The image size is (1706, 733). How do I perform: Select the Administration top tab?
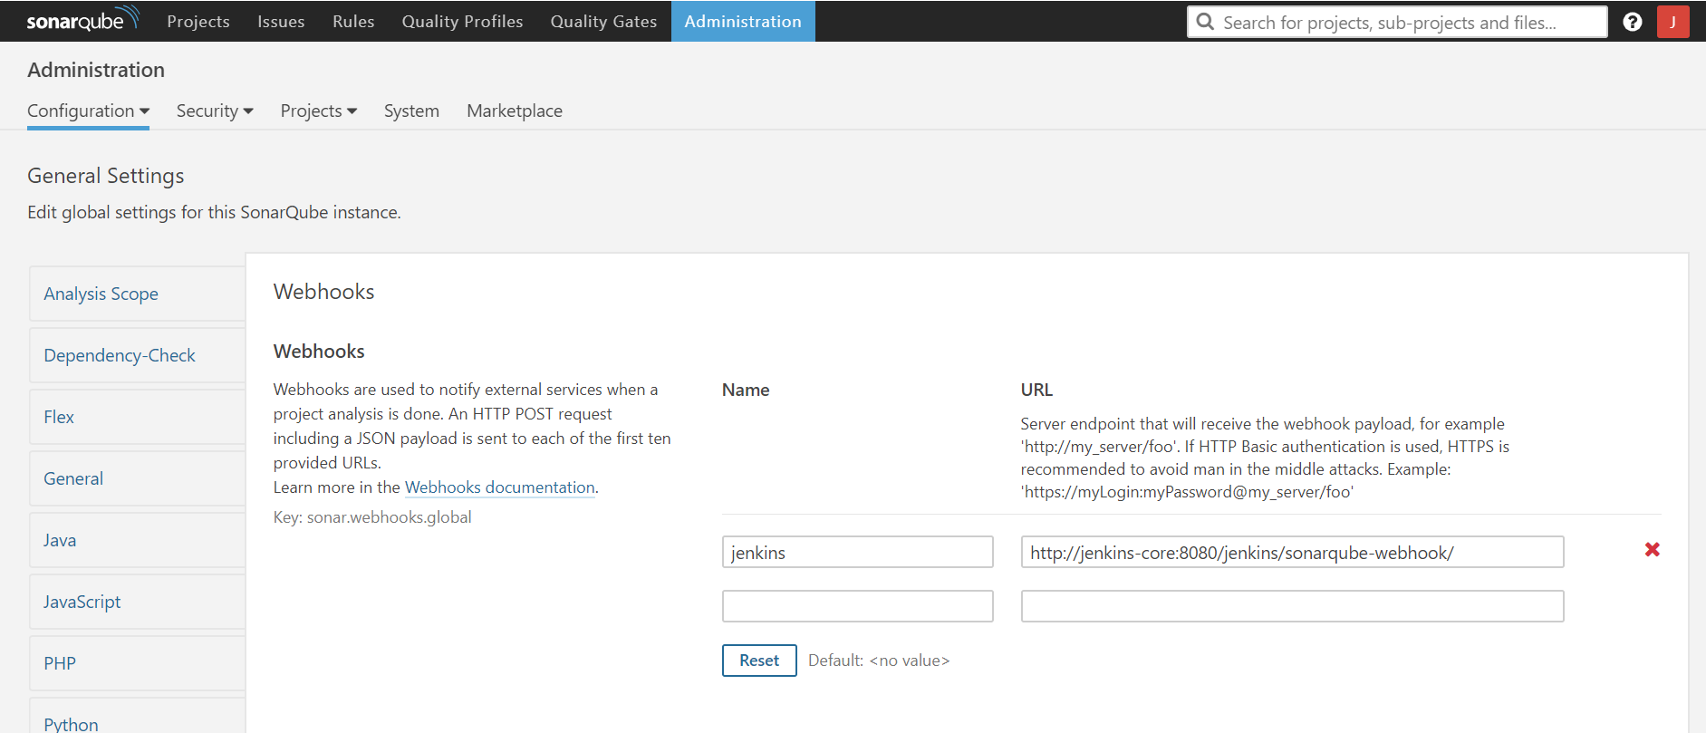(743, 21)
